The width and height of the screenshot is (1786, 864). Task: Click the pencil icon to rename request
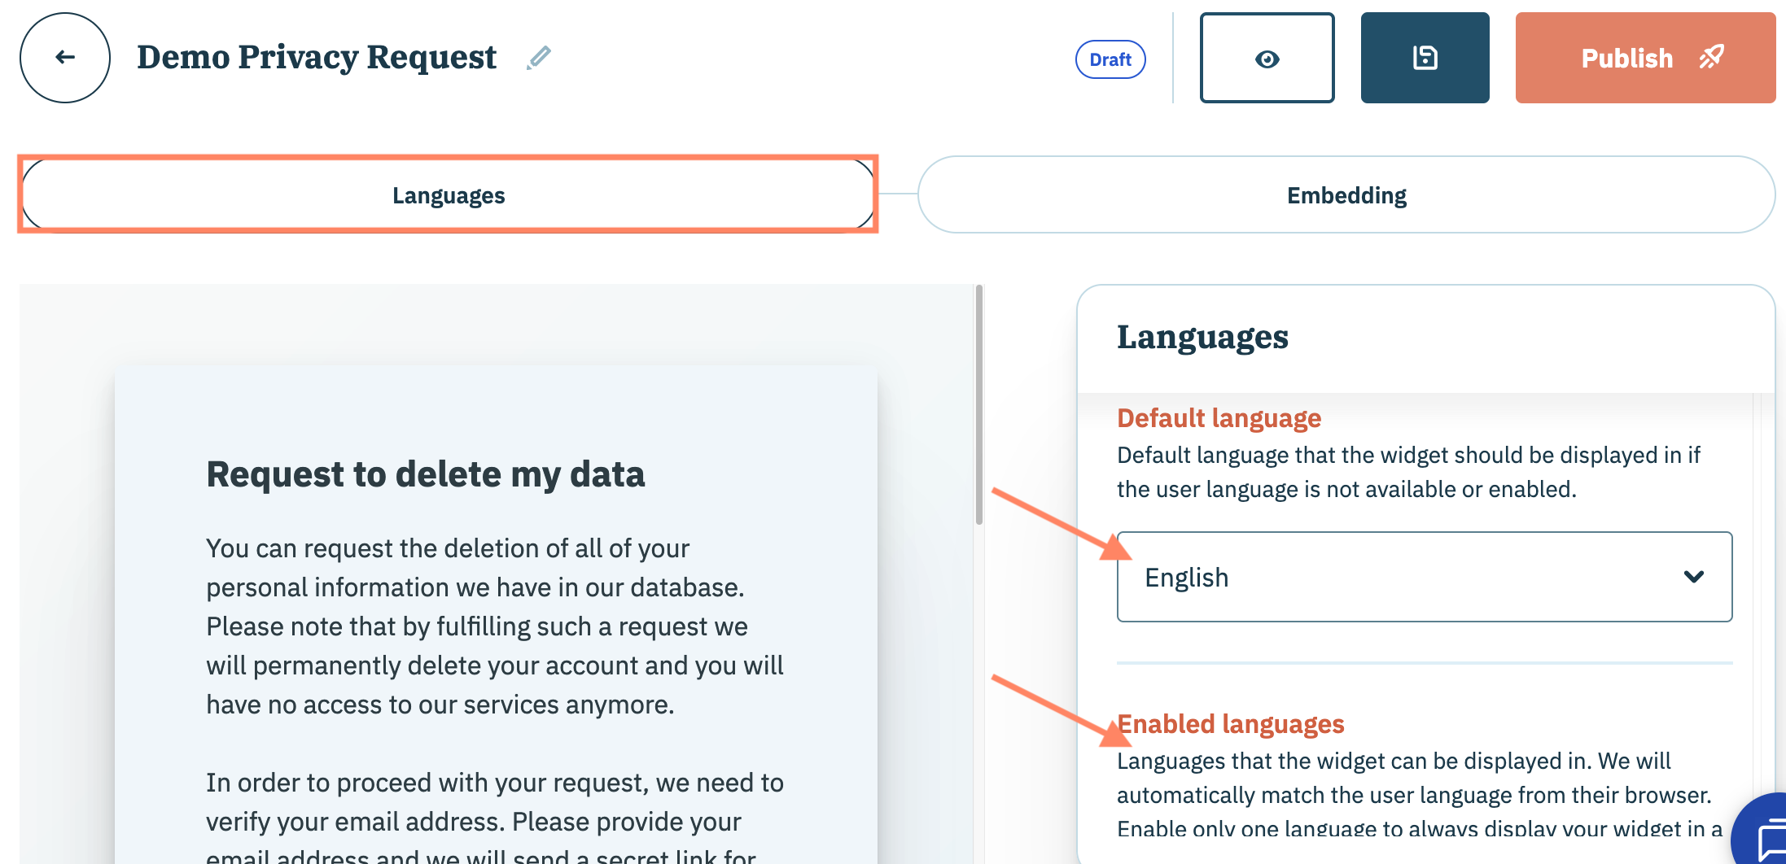click(538, 58)
